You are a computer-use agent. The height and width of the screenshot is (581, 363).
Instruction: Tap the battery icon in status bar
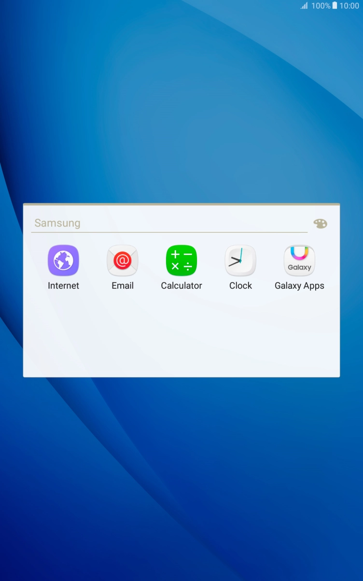pos(335,6)
